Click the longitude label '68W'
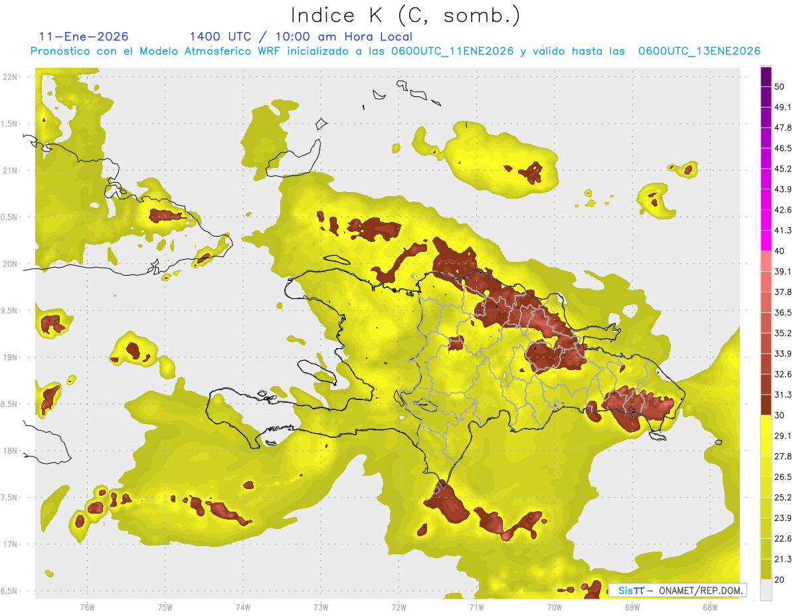 (710, 607)
